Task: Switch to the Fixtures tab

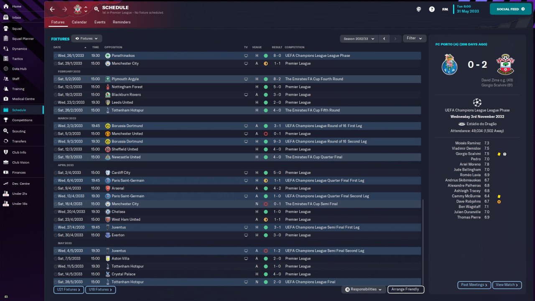Action: pyautogui.click(x=58, y=22)
